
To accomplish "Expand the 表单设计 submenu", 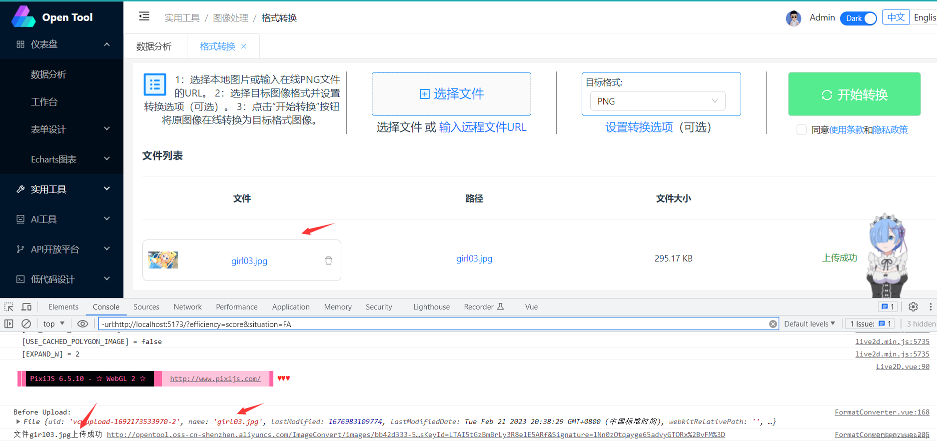I will (x=107, y=128).
